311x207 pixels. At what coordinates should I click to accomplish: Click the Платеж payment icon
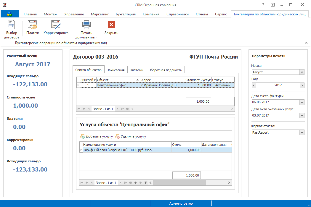pyautogui.click(x=33, y=25)
